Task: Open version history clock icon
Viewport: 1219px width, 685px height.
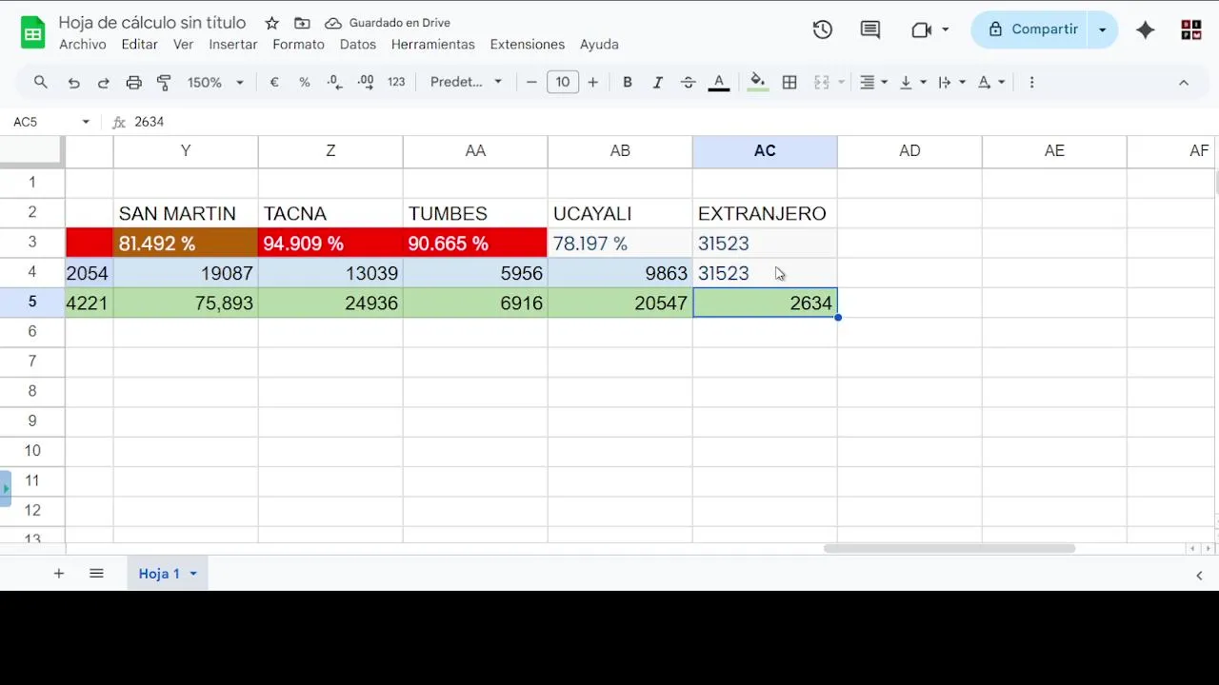Action: pyautogui.click(x=823, y=29)
